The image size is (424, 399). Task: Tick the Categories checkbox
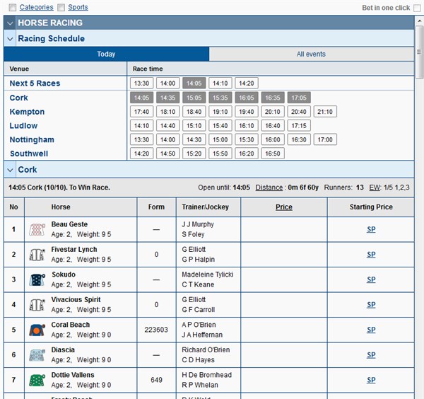pyautogui.click(x=13, y=8)
